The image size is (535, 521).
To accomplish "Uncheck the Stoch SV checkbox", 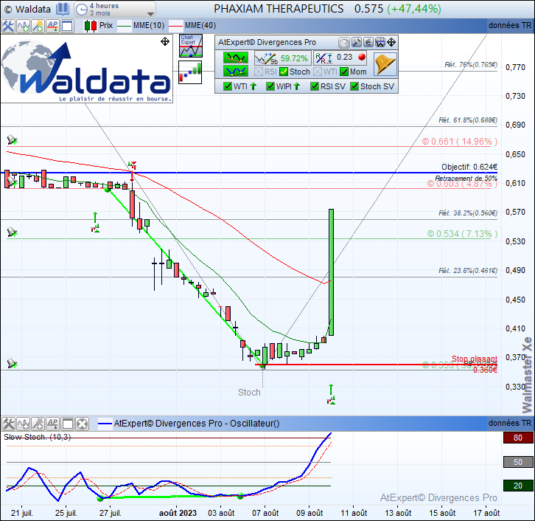I will pos(354,86).
